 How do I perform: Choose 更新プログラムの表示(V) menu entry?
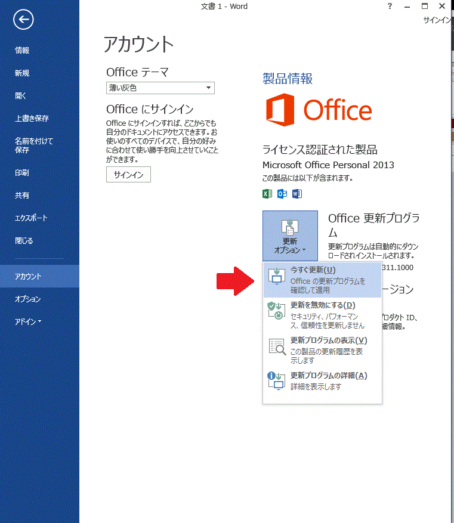pyautogui.click(x=322, y=350)
